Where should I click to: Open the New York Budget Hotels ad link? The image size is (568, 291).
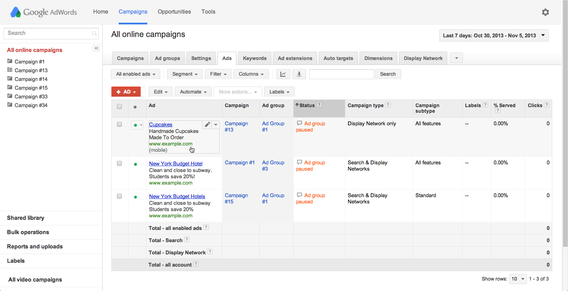coord(177,196)
